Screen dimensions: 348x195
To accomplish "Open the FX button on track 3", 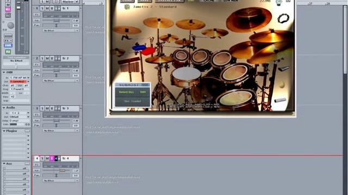I will coord(36,115).
